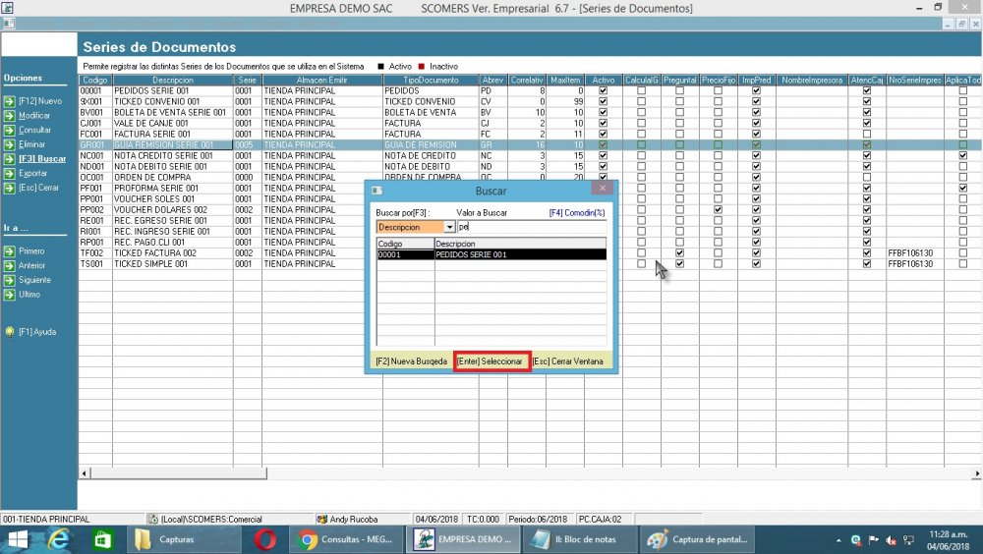The height and width of the screenshot is (554, 983).
Task: Toggle CalculaIG checkbox for BOLETA DE VENTA SERIE 001
Action: pos(641,112)
